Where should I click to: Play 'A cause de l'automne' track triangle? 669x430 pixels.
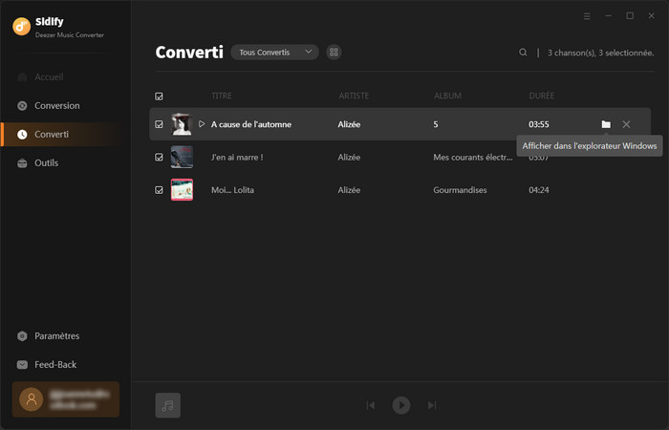[x=202, y=124]
